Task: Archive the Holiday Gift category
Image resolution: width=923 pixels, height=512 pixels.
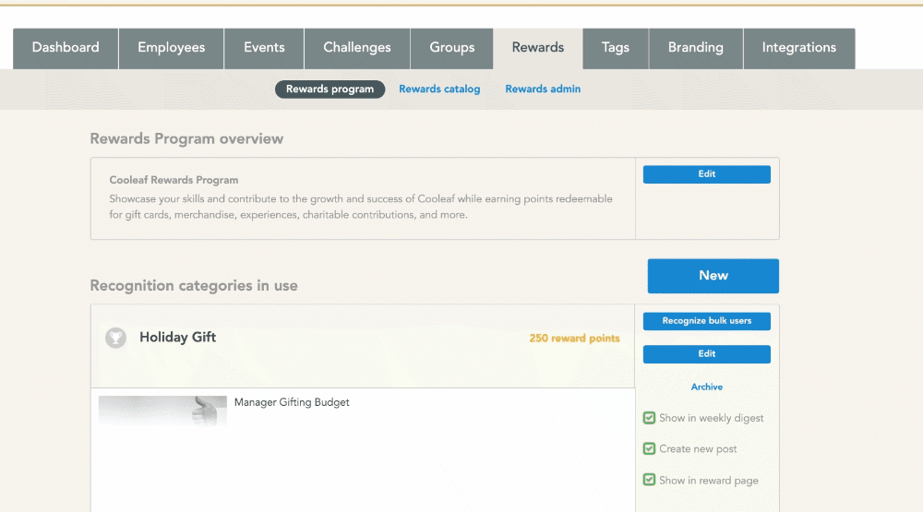Action: [706, 387]
